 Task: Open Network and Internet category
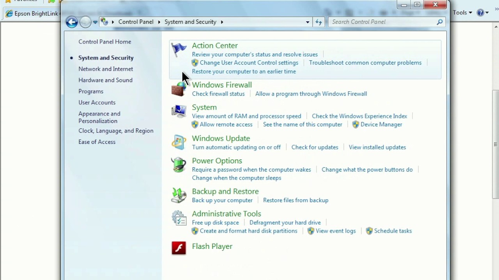tap(106, 69)
